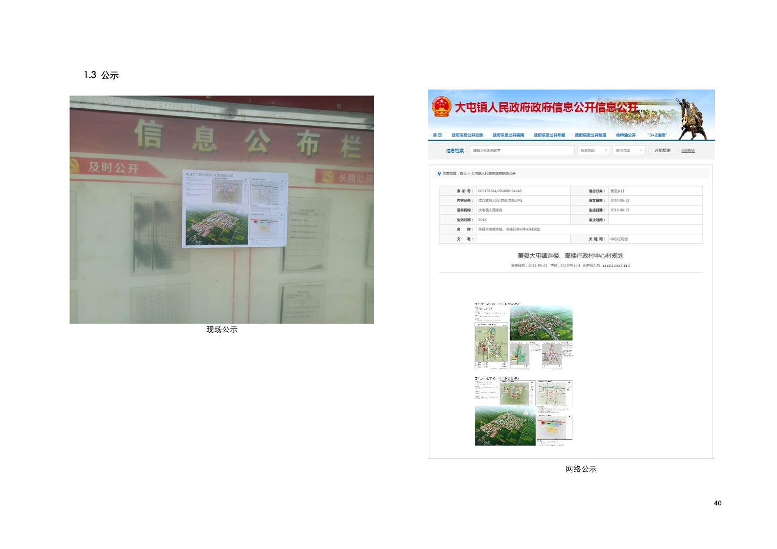Select the 政府信息公开年报 navigation item
The height and width of the screenshot is (549, 777).
coord(549,135)
